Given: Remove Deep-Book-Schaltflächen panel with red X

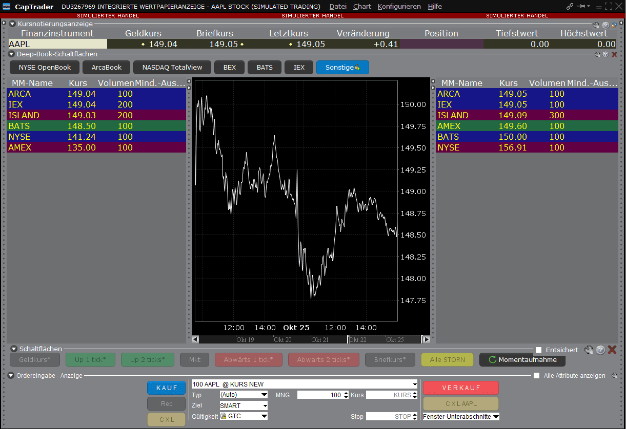Looking at the screenshot, I should coord(615,54).
